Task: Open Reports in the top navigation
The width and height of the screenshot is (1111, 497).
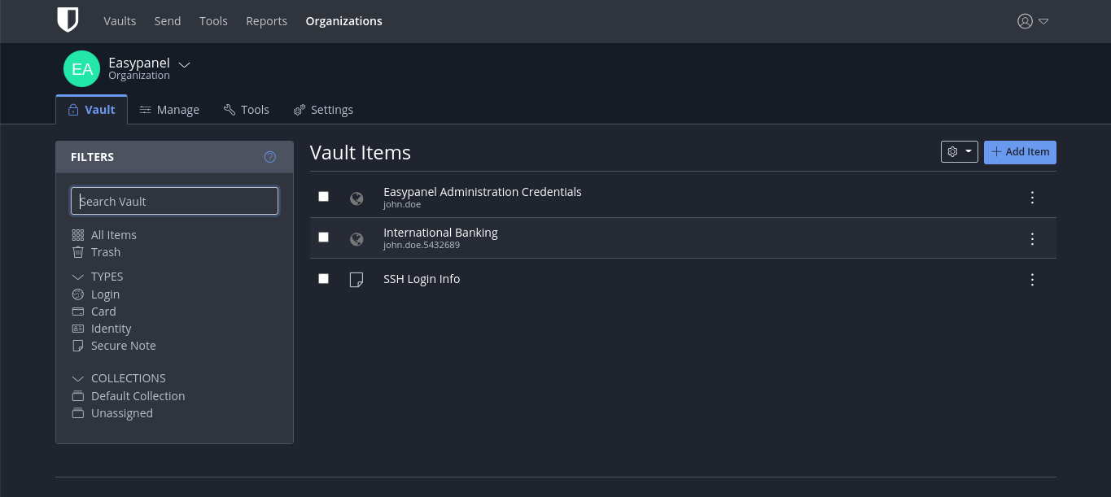Action: [x=266, y=21]
